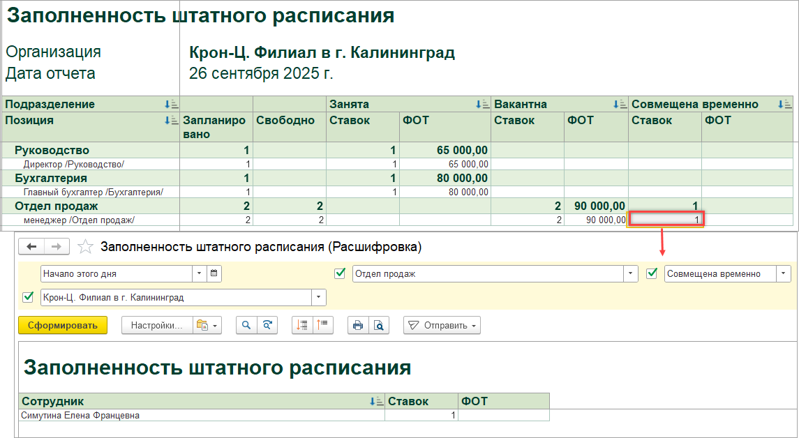Open the Отправить send menu
The image size is (799, 438).
pyautogui.click(x=442, y=325)
